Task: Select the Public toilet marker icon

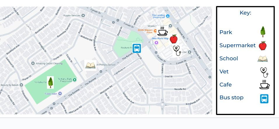Action: [60, 93]
